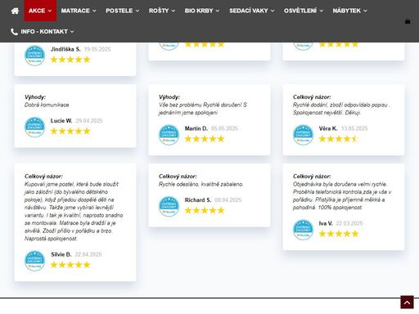Expand the OSVĚTLENÍ dropdown arrow
Image resolution: width=419 pixels, height=314 pixels.
(322, 11)
